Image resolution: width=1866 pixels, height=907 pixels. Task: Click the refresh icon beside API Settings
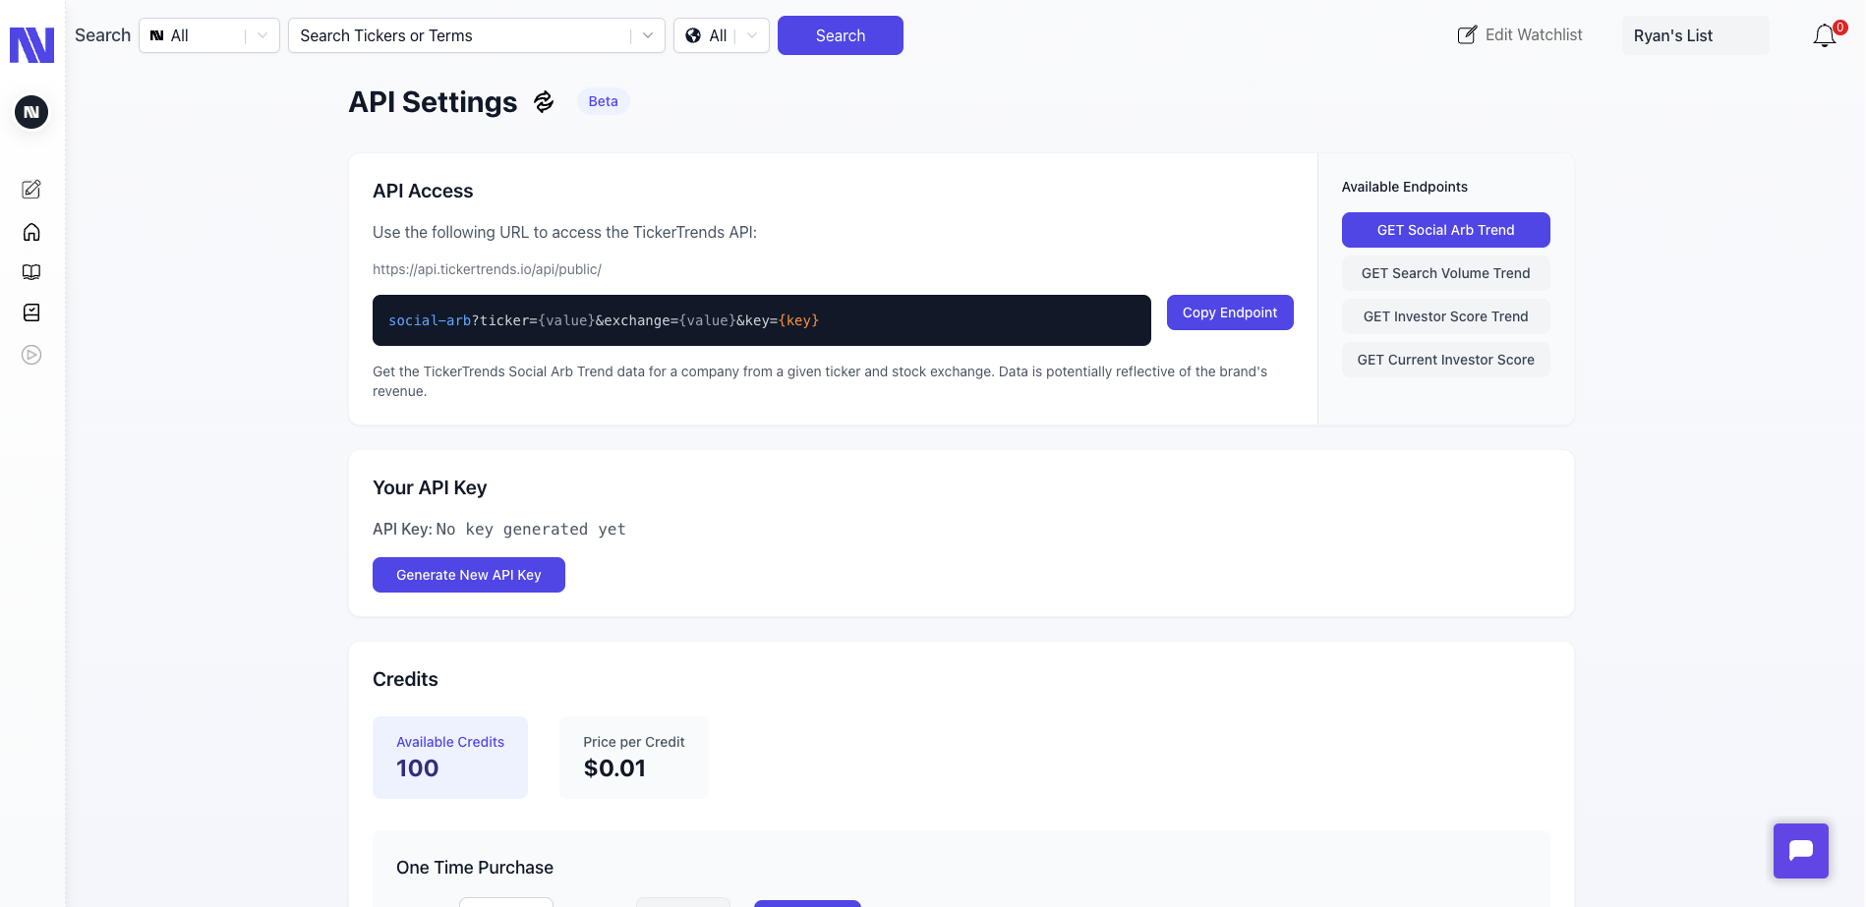click(544, 101)
